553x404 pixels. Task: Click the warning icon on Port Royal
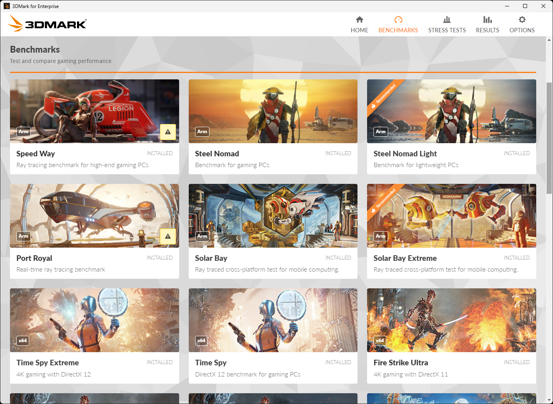168,236
